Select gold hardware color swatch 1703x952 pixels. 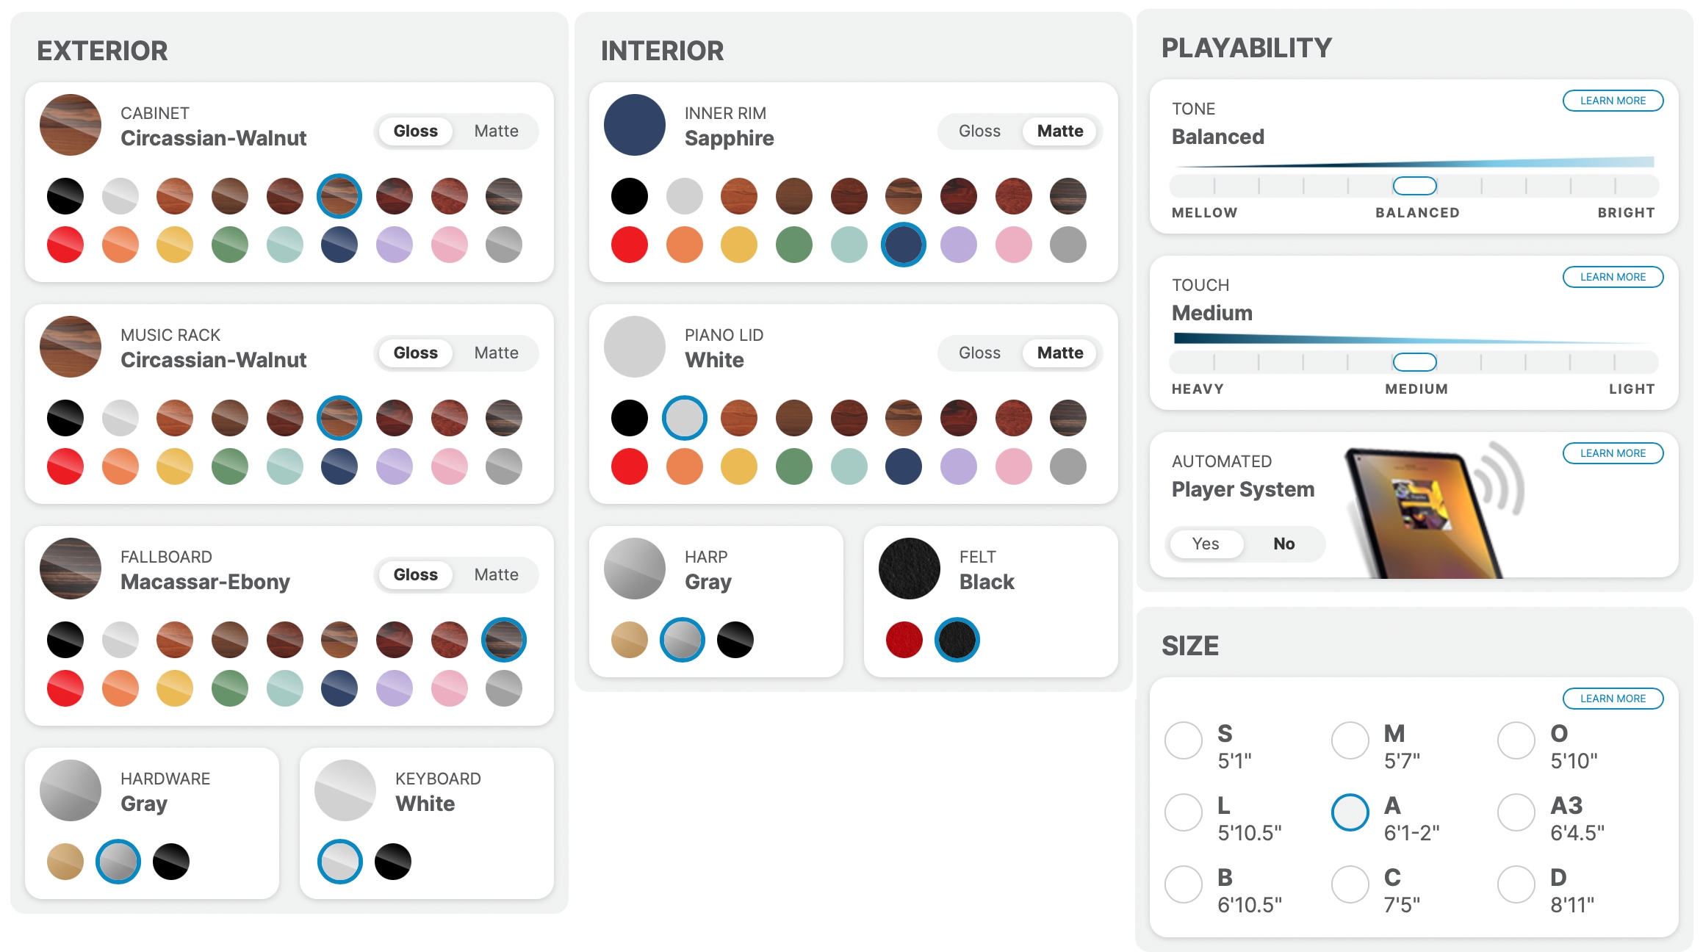65,862
